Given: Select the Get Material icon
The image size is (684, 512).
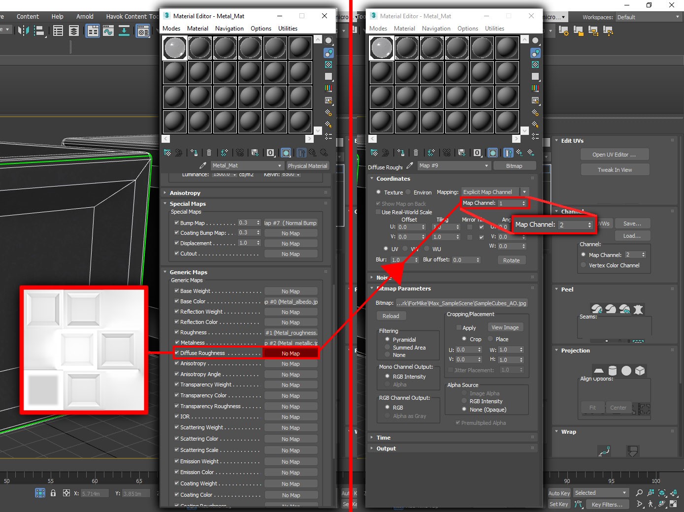Looking at the screenshot, I should [168, 153].
